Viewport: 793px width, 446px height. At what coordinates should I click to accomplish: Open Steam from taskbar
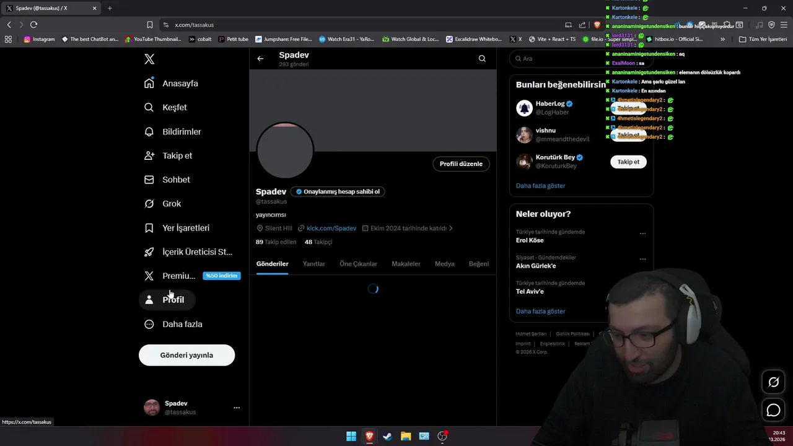point(387,436)
